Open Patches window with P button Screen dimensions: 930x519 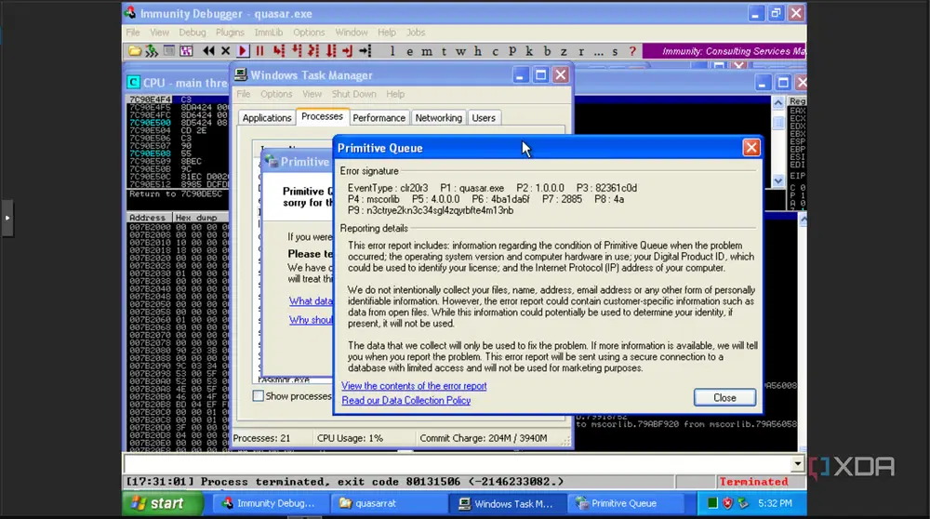tap(512, 51)
